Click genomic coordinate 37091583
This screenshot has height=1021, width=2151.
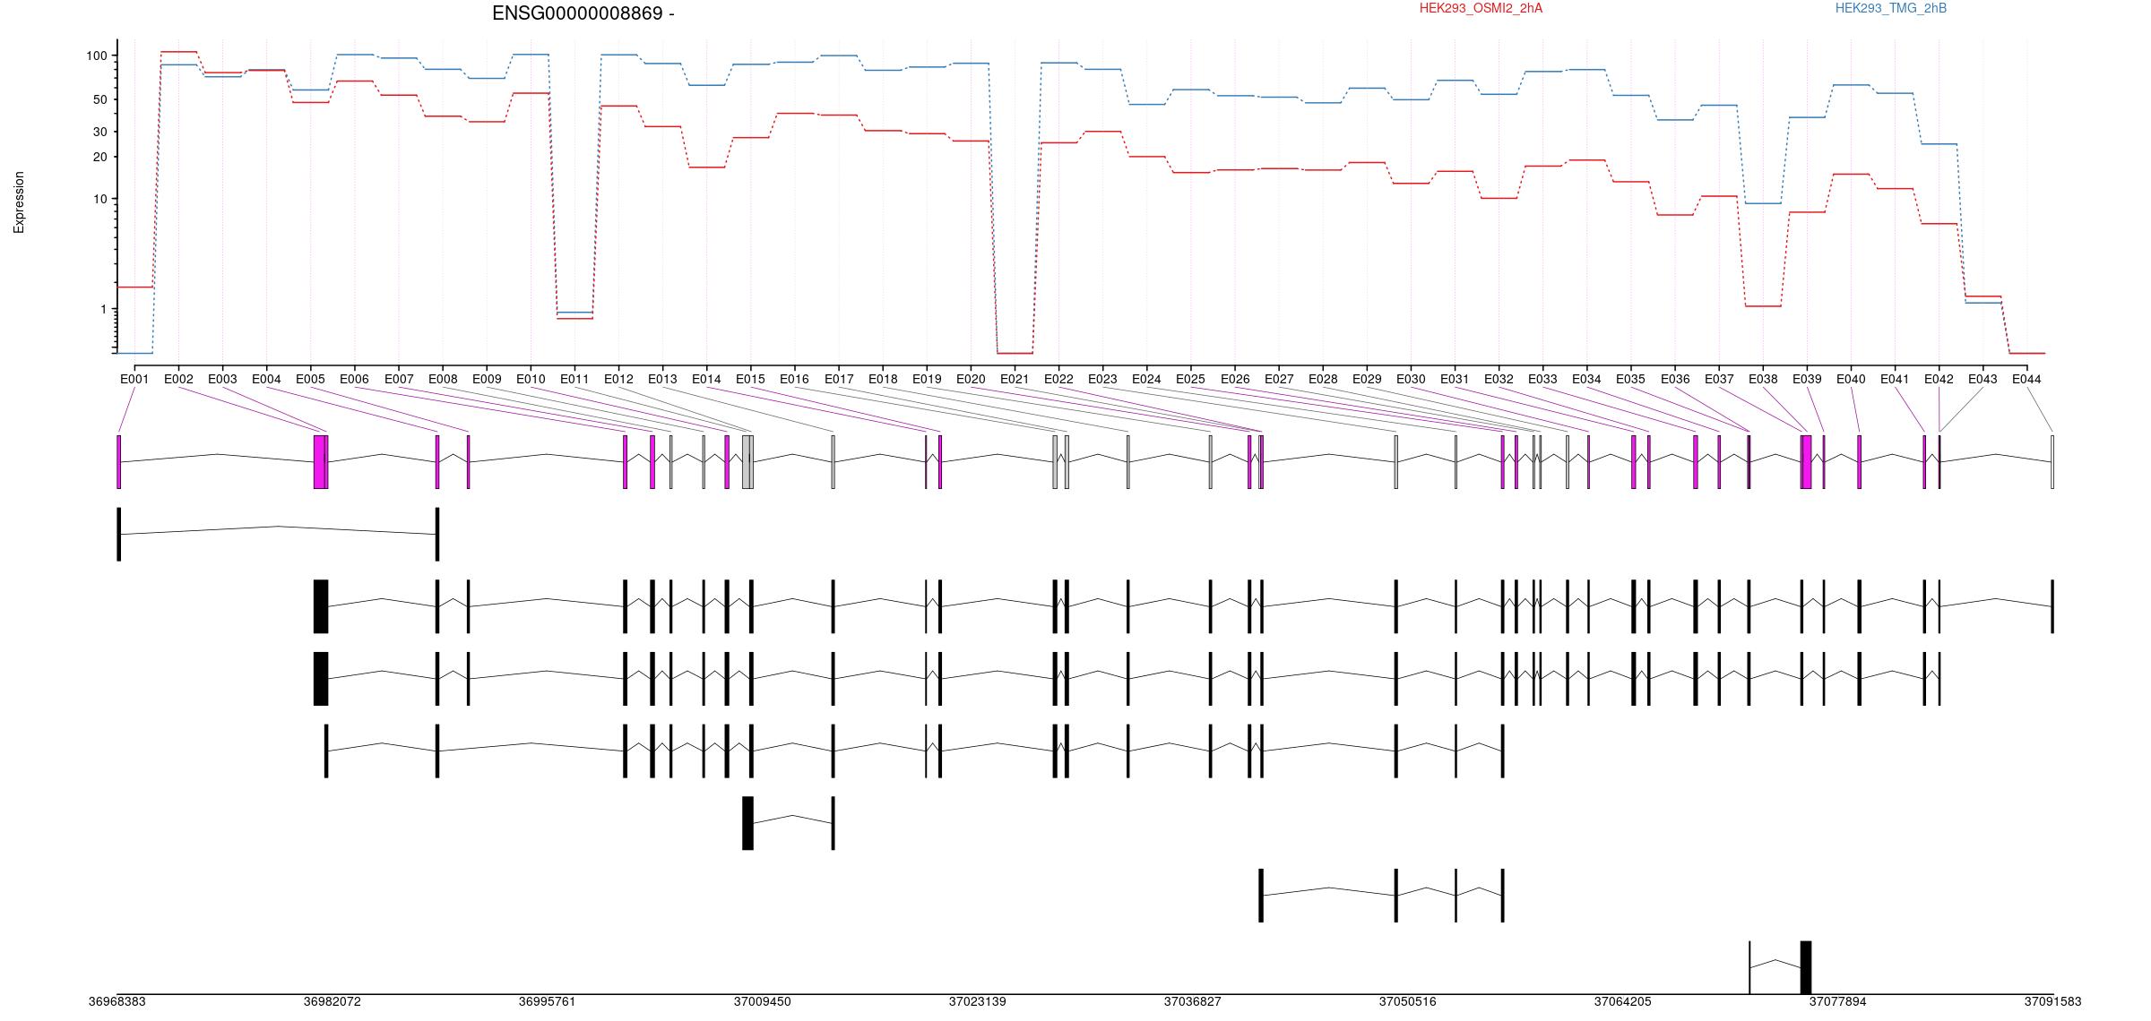[x=2052, y=1001]
